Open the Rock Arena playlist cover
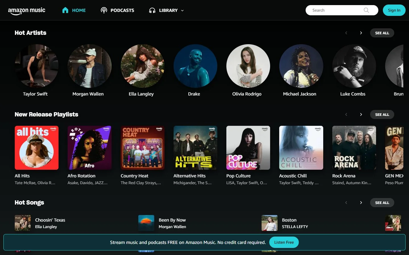Image resolution: width=409 pixels, height=255 pixels. point(354,148)
